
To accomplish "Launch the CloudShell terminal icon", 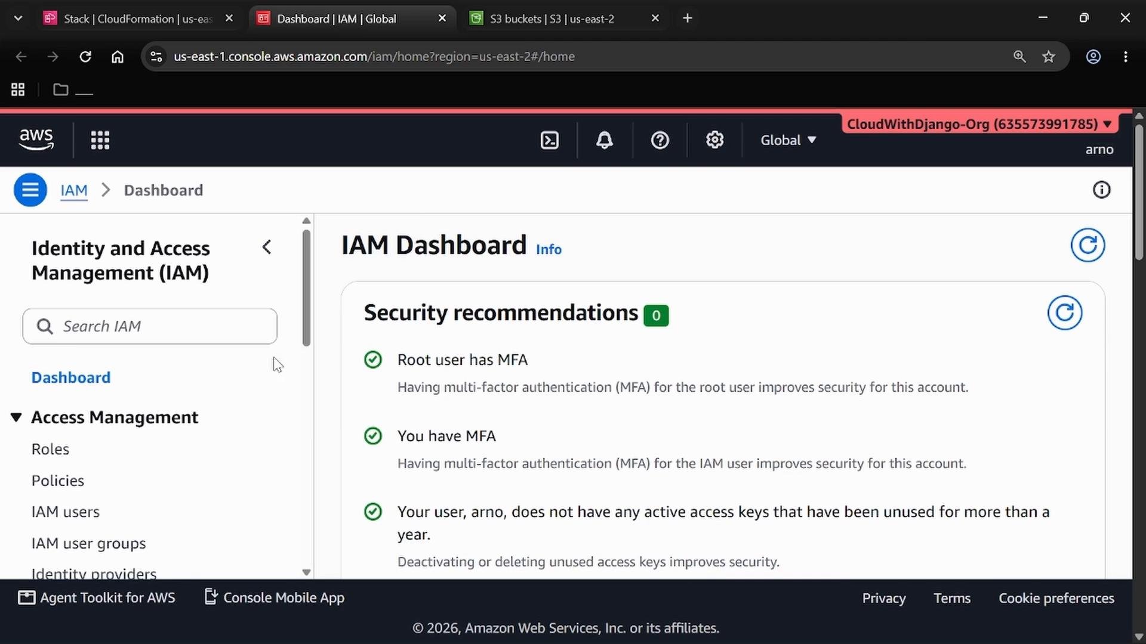I will (x=549, y=140).
